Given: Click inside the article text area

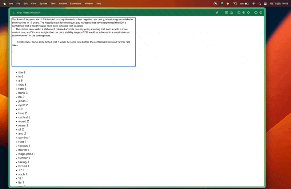Looking at the screenshot, I should [73, 42].
